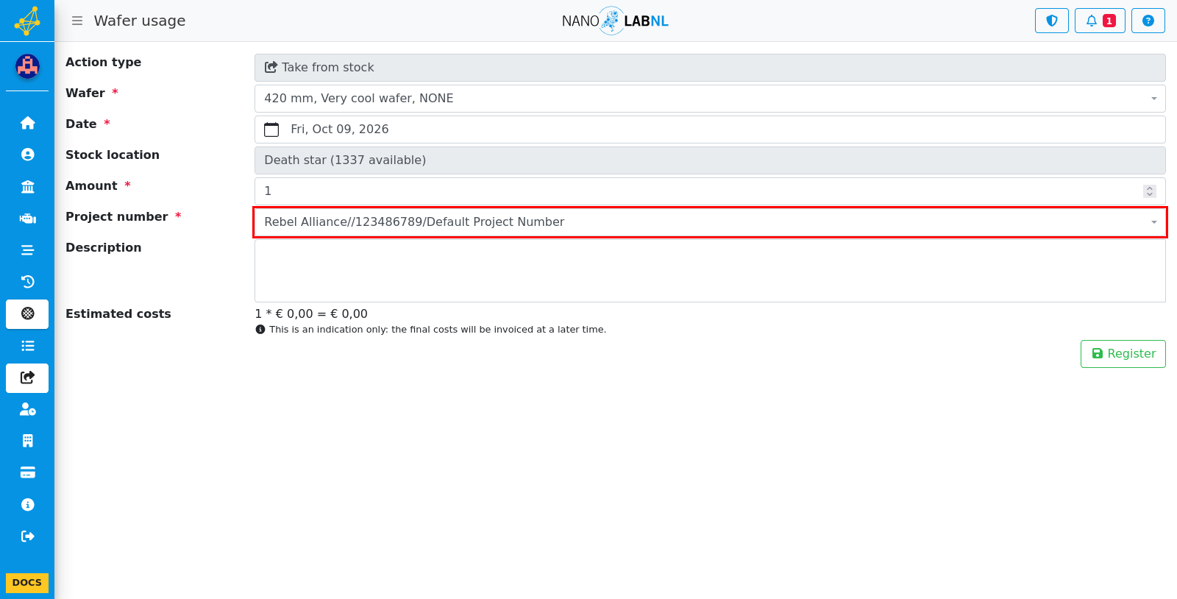Submit the form with Register button
Image resolution: width=1177 pixels, height=599 pixels.
[1123, 354]
